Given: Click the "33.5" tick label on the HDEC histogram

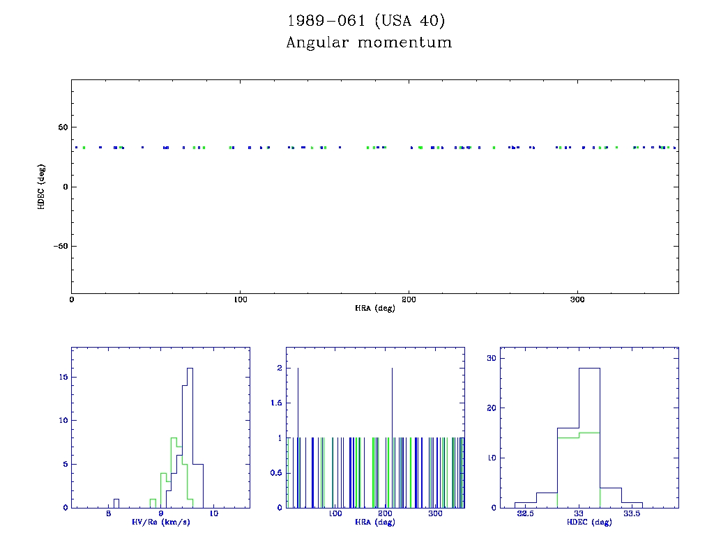Looking at the screenshot, I should pyautogui.click(x=632, y=514).
